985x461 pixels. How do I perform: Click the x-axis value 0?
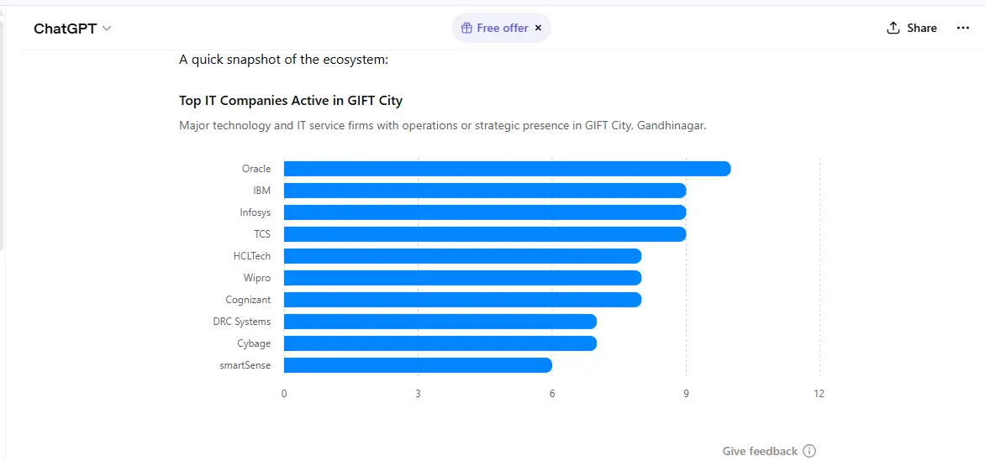pyautogui.click(x=284, y=394)
